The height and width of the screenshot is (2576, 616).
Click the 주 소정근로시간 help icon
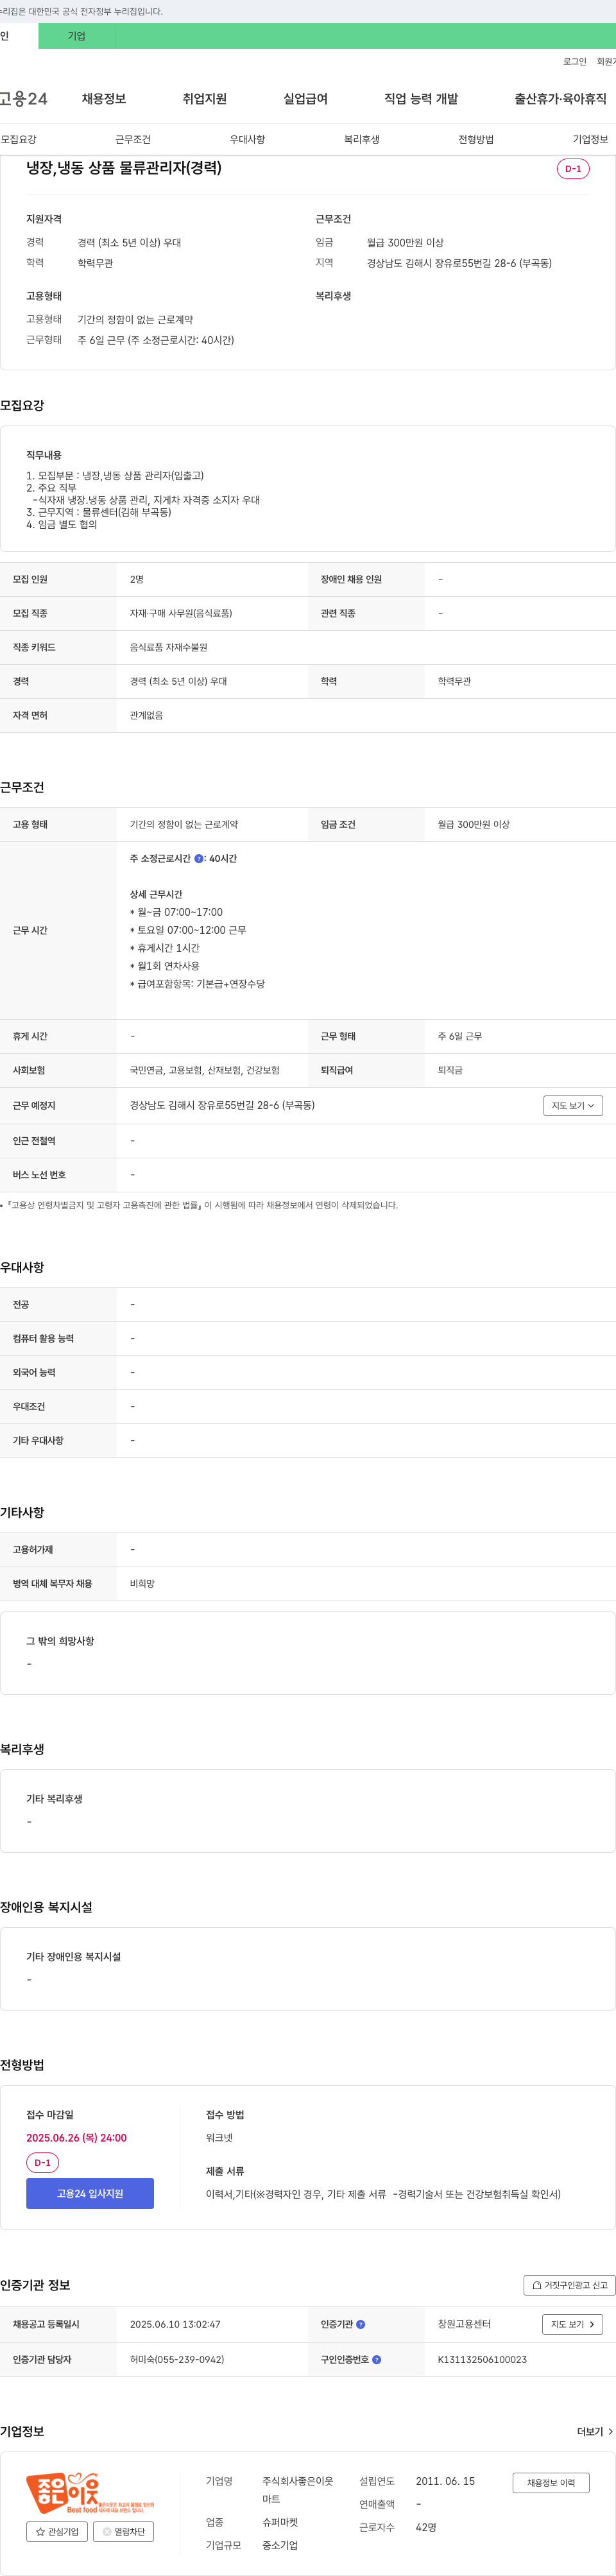click(x=198, y=859)
